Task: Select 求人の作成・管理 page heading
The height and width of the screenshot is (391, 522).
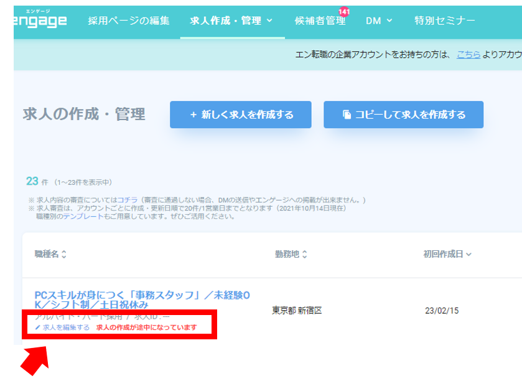Action: [x=84, y=114]
